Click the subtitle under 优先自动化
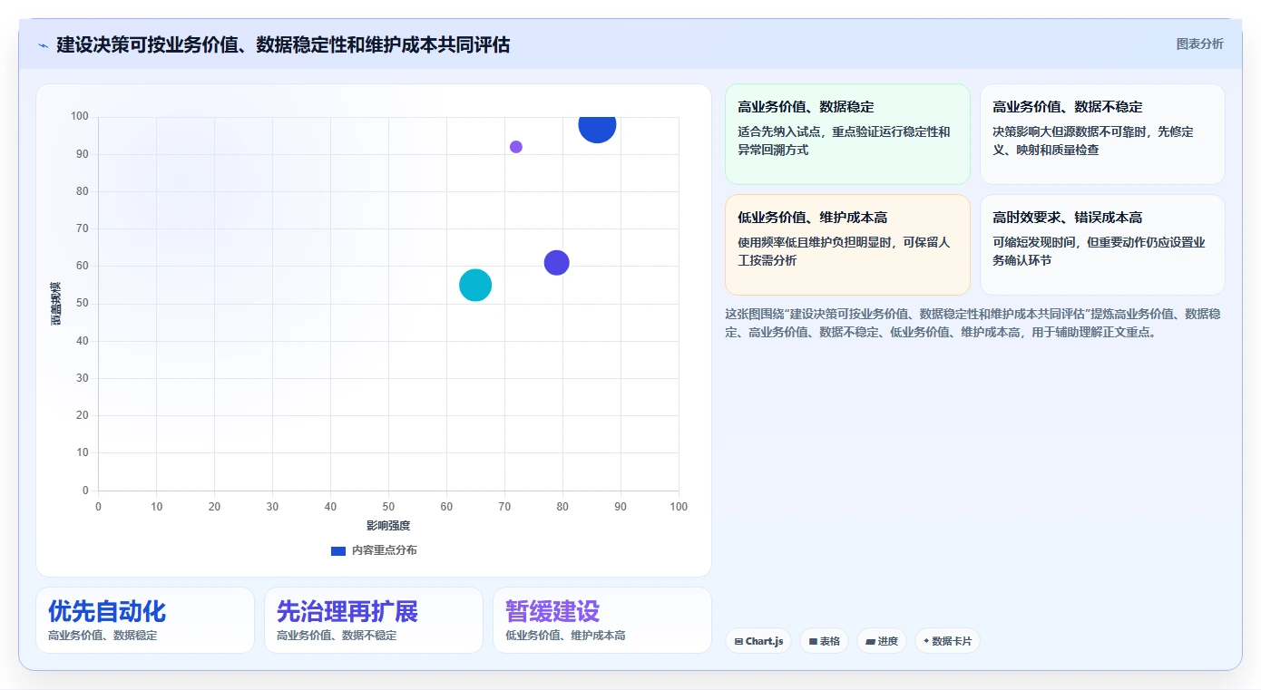This screenshot has height=690, width=1261. [x=103, y=636]
